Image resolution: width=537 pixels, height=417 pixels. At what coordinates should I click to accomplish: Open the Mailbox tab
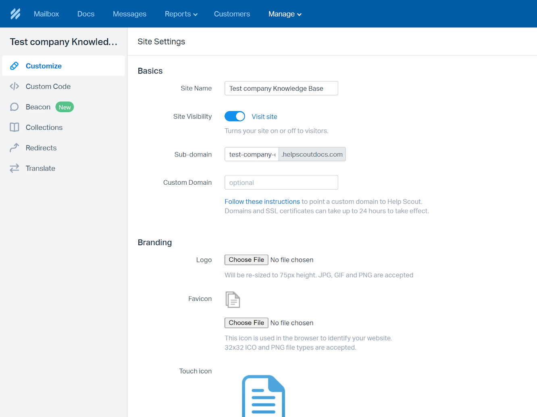pos(46,14)
